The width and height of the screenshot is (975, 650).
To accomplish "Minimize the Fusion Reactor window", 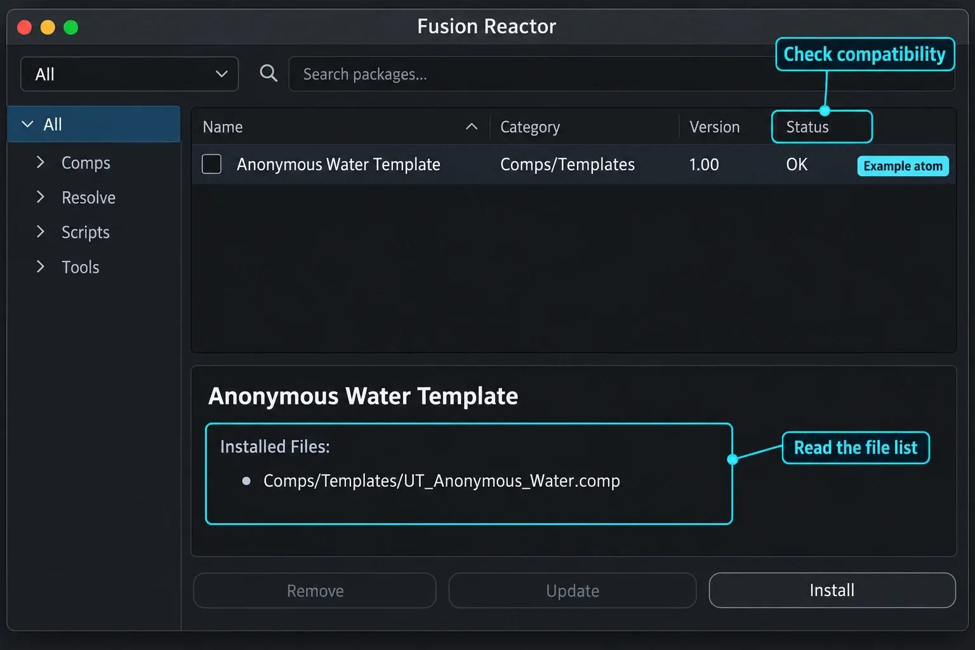I will pos(48,27).
